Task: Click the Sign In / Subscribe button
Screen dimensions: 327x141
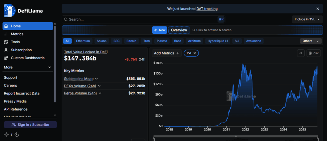Action: [30, 125]
